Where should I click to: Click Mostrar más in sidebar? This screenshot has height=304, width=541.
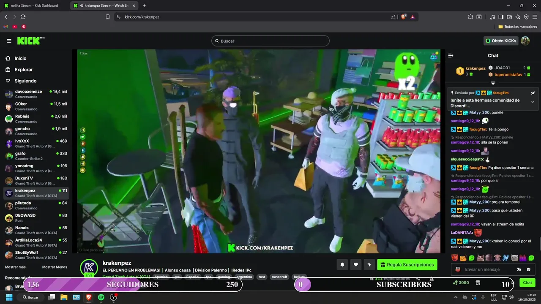point(15,267)
